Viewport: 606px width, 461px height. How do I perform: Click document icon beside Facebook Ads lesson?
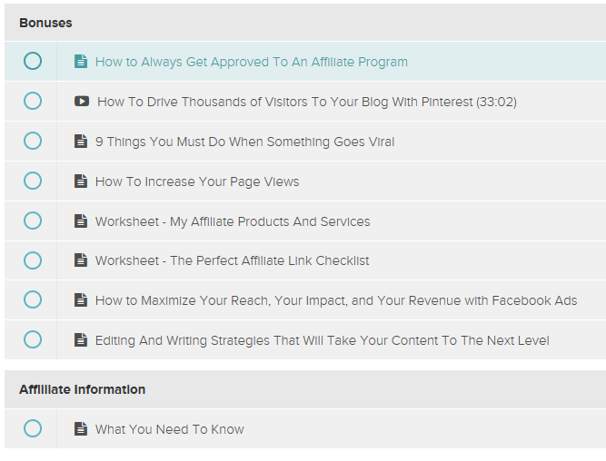(x=81, y=300)
